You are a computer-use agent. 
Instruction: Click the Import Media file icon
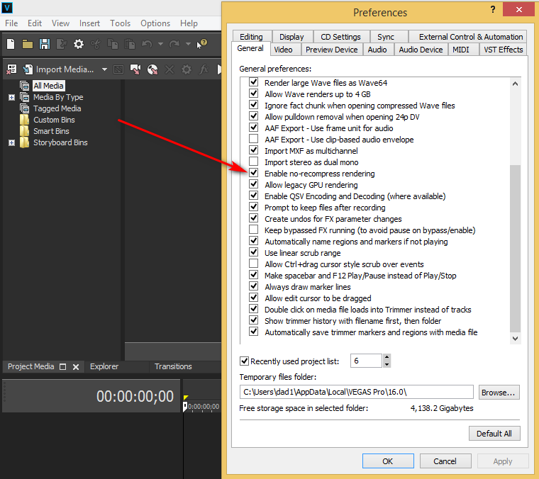[28, 69]
